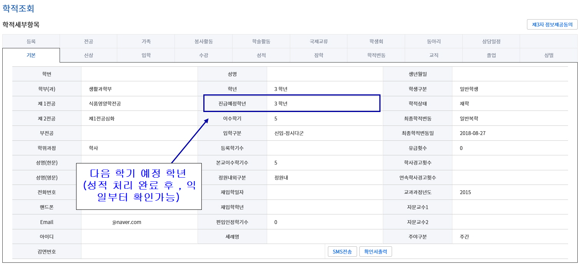Select the 기본 tab
Image resolution: width=580 pixels, height=267 pixels.
click(x=31, y=55)
